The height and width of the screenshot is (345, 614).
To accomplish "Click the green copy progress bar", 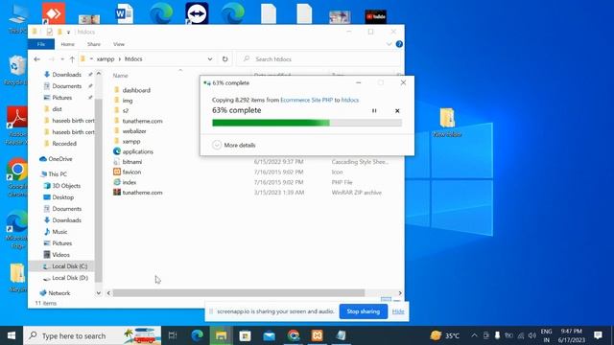I will tap(307, 123).
